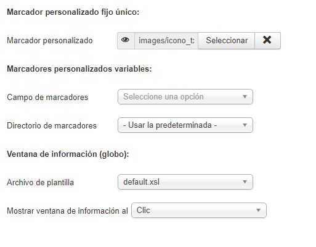This screenshot has height=247, width=316.
Task: Open the '- Usar la predeterminada -' dropdown
Action: [x=185, y=125]
